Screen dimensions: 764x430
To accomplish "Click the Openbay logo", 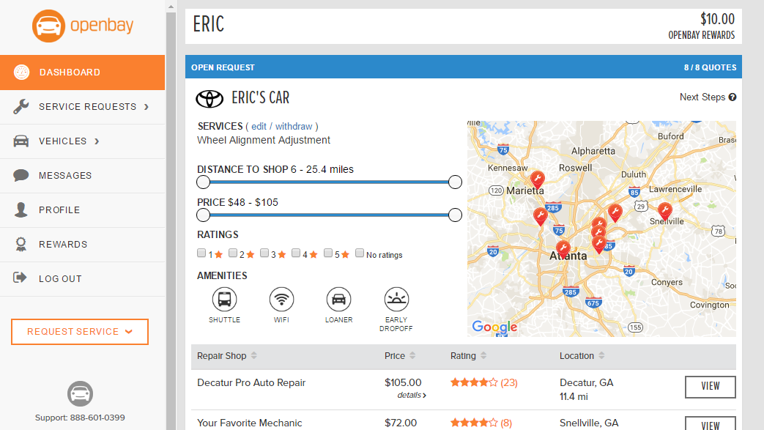I will (83, 26).
